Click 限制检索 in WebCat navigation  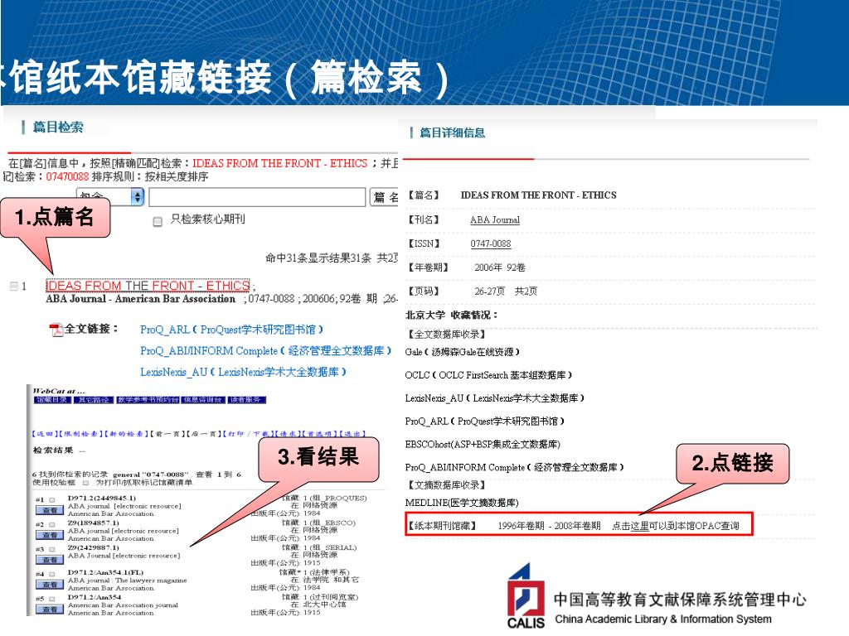tap(80, 434)
